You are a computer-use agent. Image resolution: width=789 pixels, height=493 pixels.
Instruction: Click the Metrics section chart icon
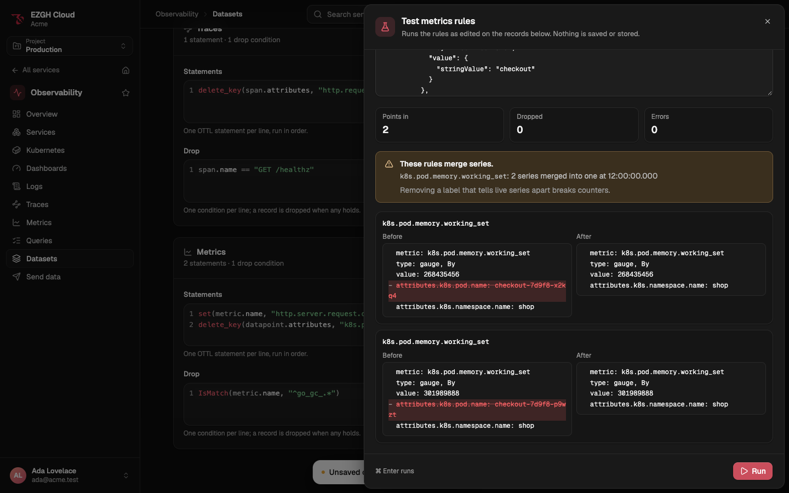(x=188, y=252)
